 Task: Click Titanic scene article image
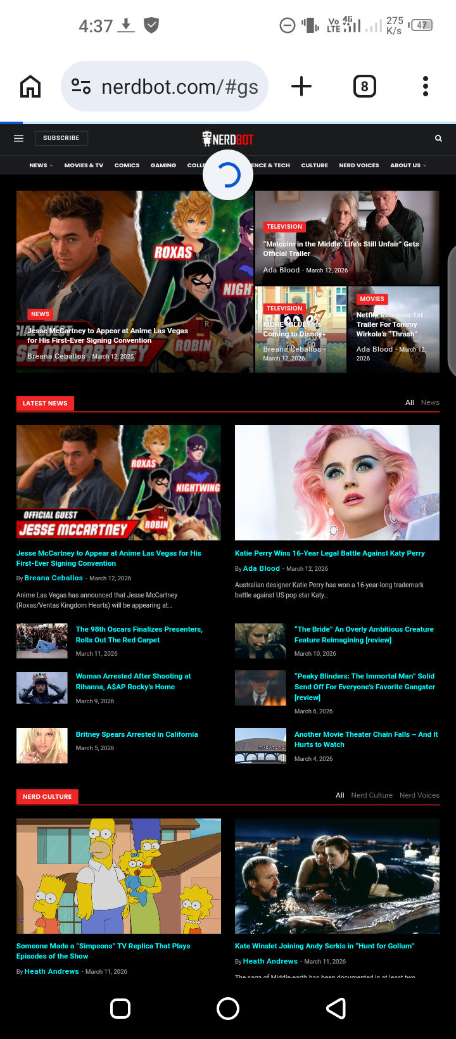pyautogui.click(x=337, y=876)
